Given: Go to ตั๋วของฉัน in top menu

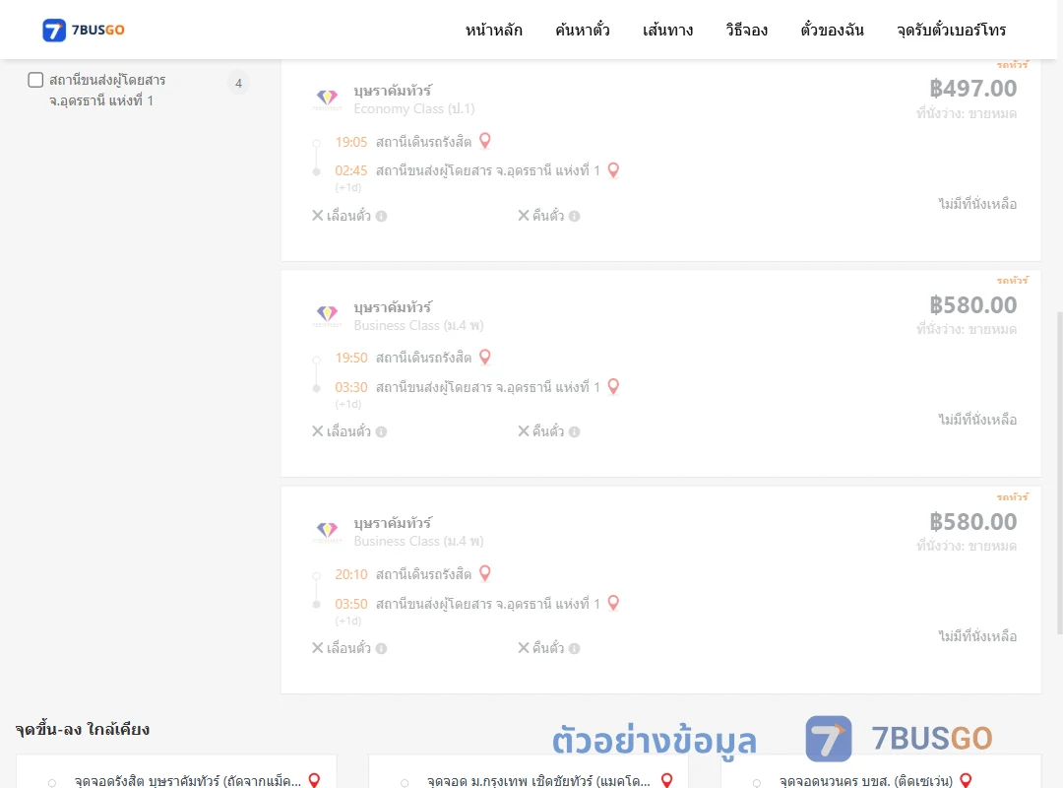Looking at the screenshot, I should coord(832,30).
